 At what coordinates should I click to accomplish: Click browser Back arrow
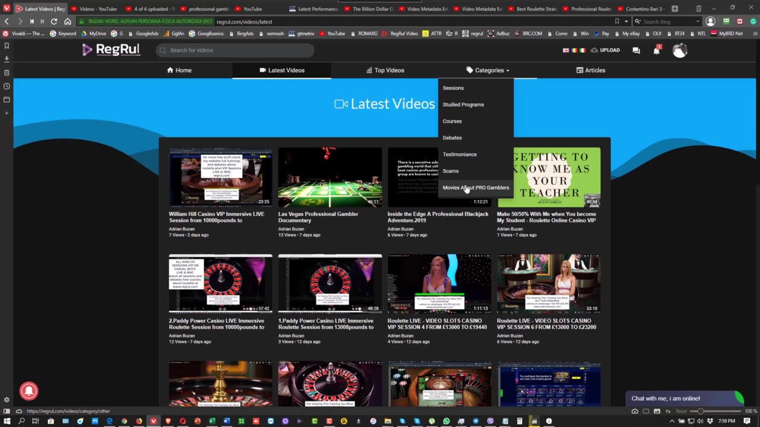(x=7, y=21)
